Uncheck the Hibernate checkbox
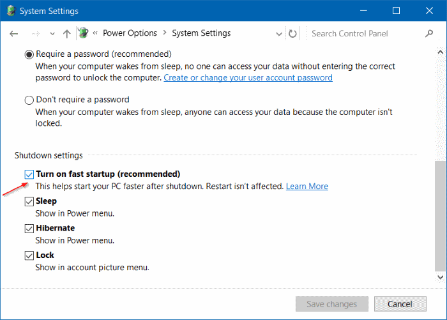447x320 pixels. tap(29, 228)
